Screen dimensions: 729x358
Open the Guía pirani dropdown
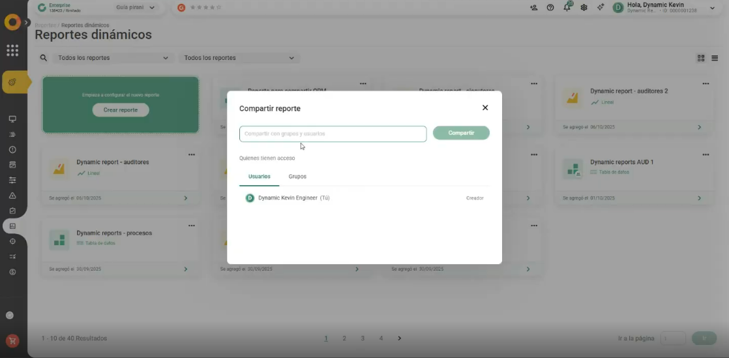[x=135, y=8]
